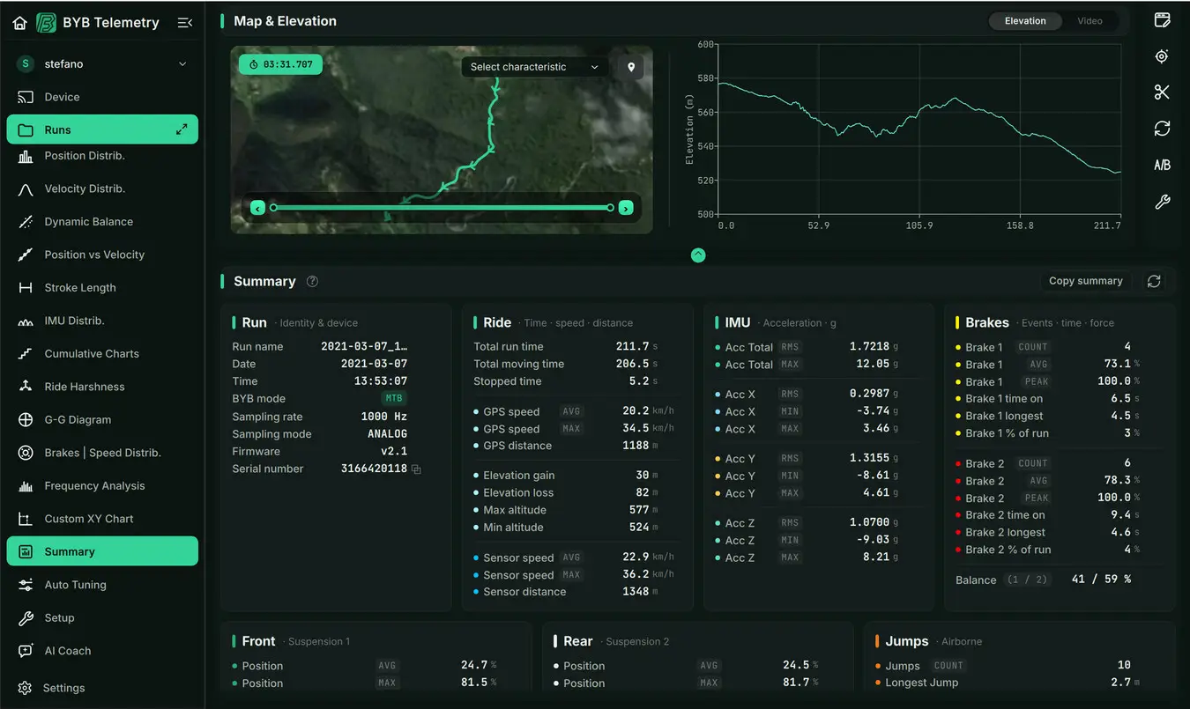Viewport: 1190px width, 709px height.
Task: Click Total run time value 211.7
Action: (x=632, y=347)
